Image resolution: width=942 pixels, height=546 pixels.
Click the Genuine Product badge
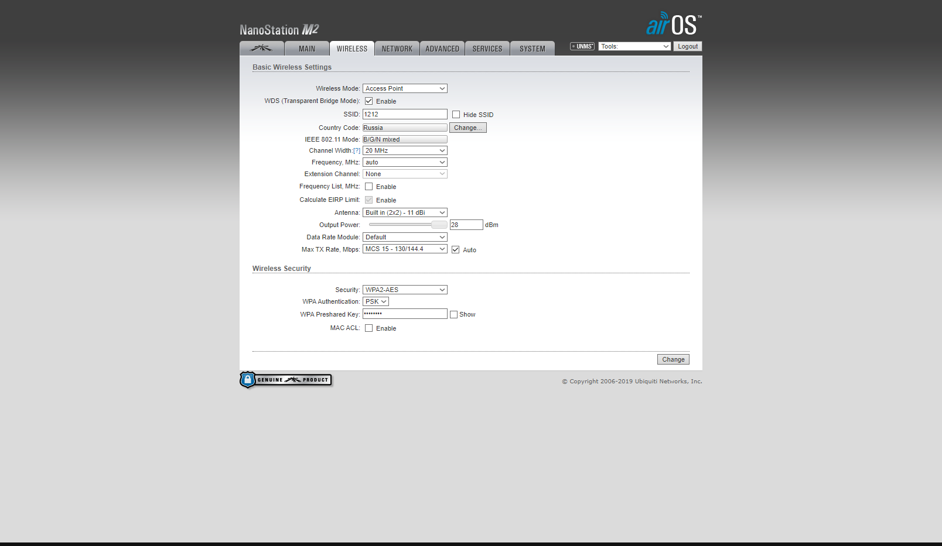pos(286,380)
